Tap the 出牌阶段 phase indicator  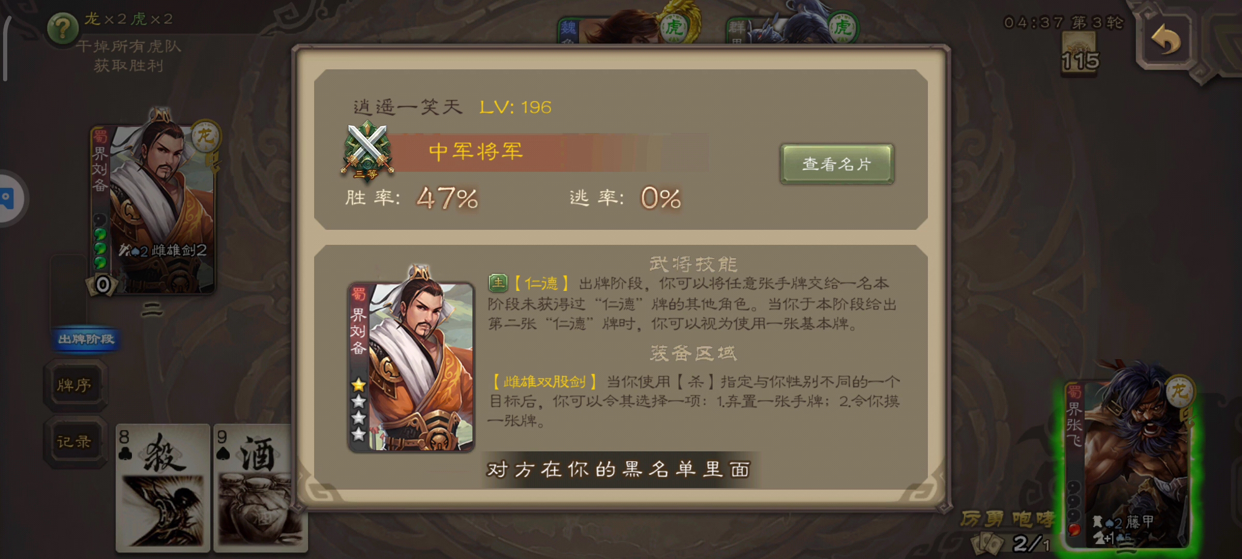[x=86, y=339]
